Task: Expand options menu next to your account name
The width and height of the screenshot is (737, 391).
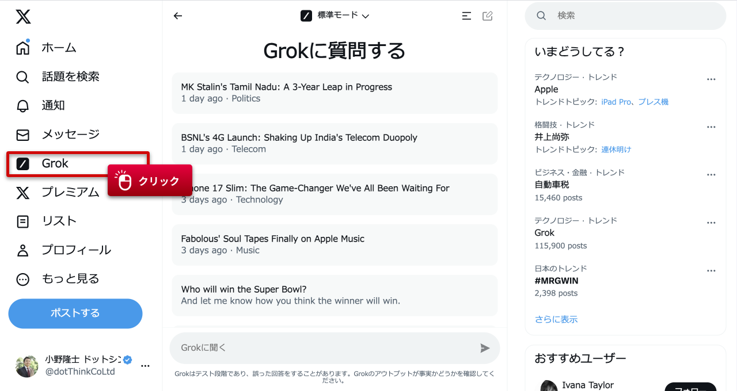Action: click(145, 365)
